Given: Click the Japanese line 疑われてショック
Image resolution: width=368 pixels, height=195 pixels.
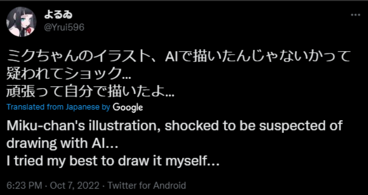Looking at the screenshot, I should click(x=69, y=75).
